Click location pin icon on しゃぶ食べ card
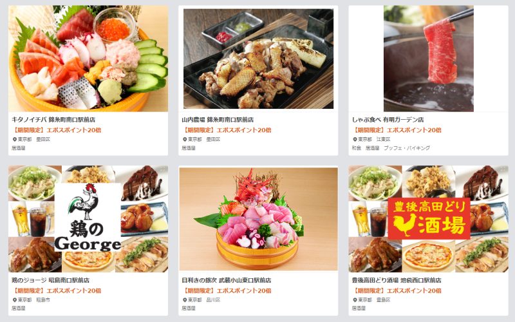The height and width of the screenshot is (322, 515). (x=355, y=139)
